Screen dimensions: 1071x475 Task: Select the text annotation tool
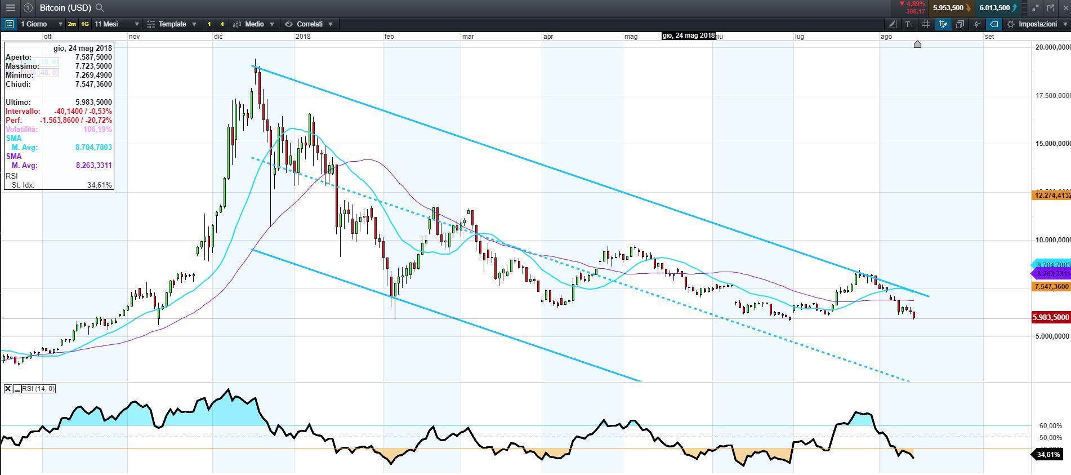pyautogui.click(x=909, y=24)
